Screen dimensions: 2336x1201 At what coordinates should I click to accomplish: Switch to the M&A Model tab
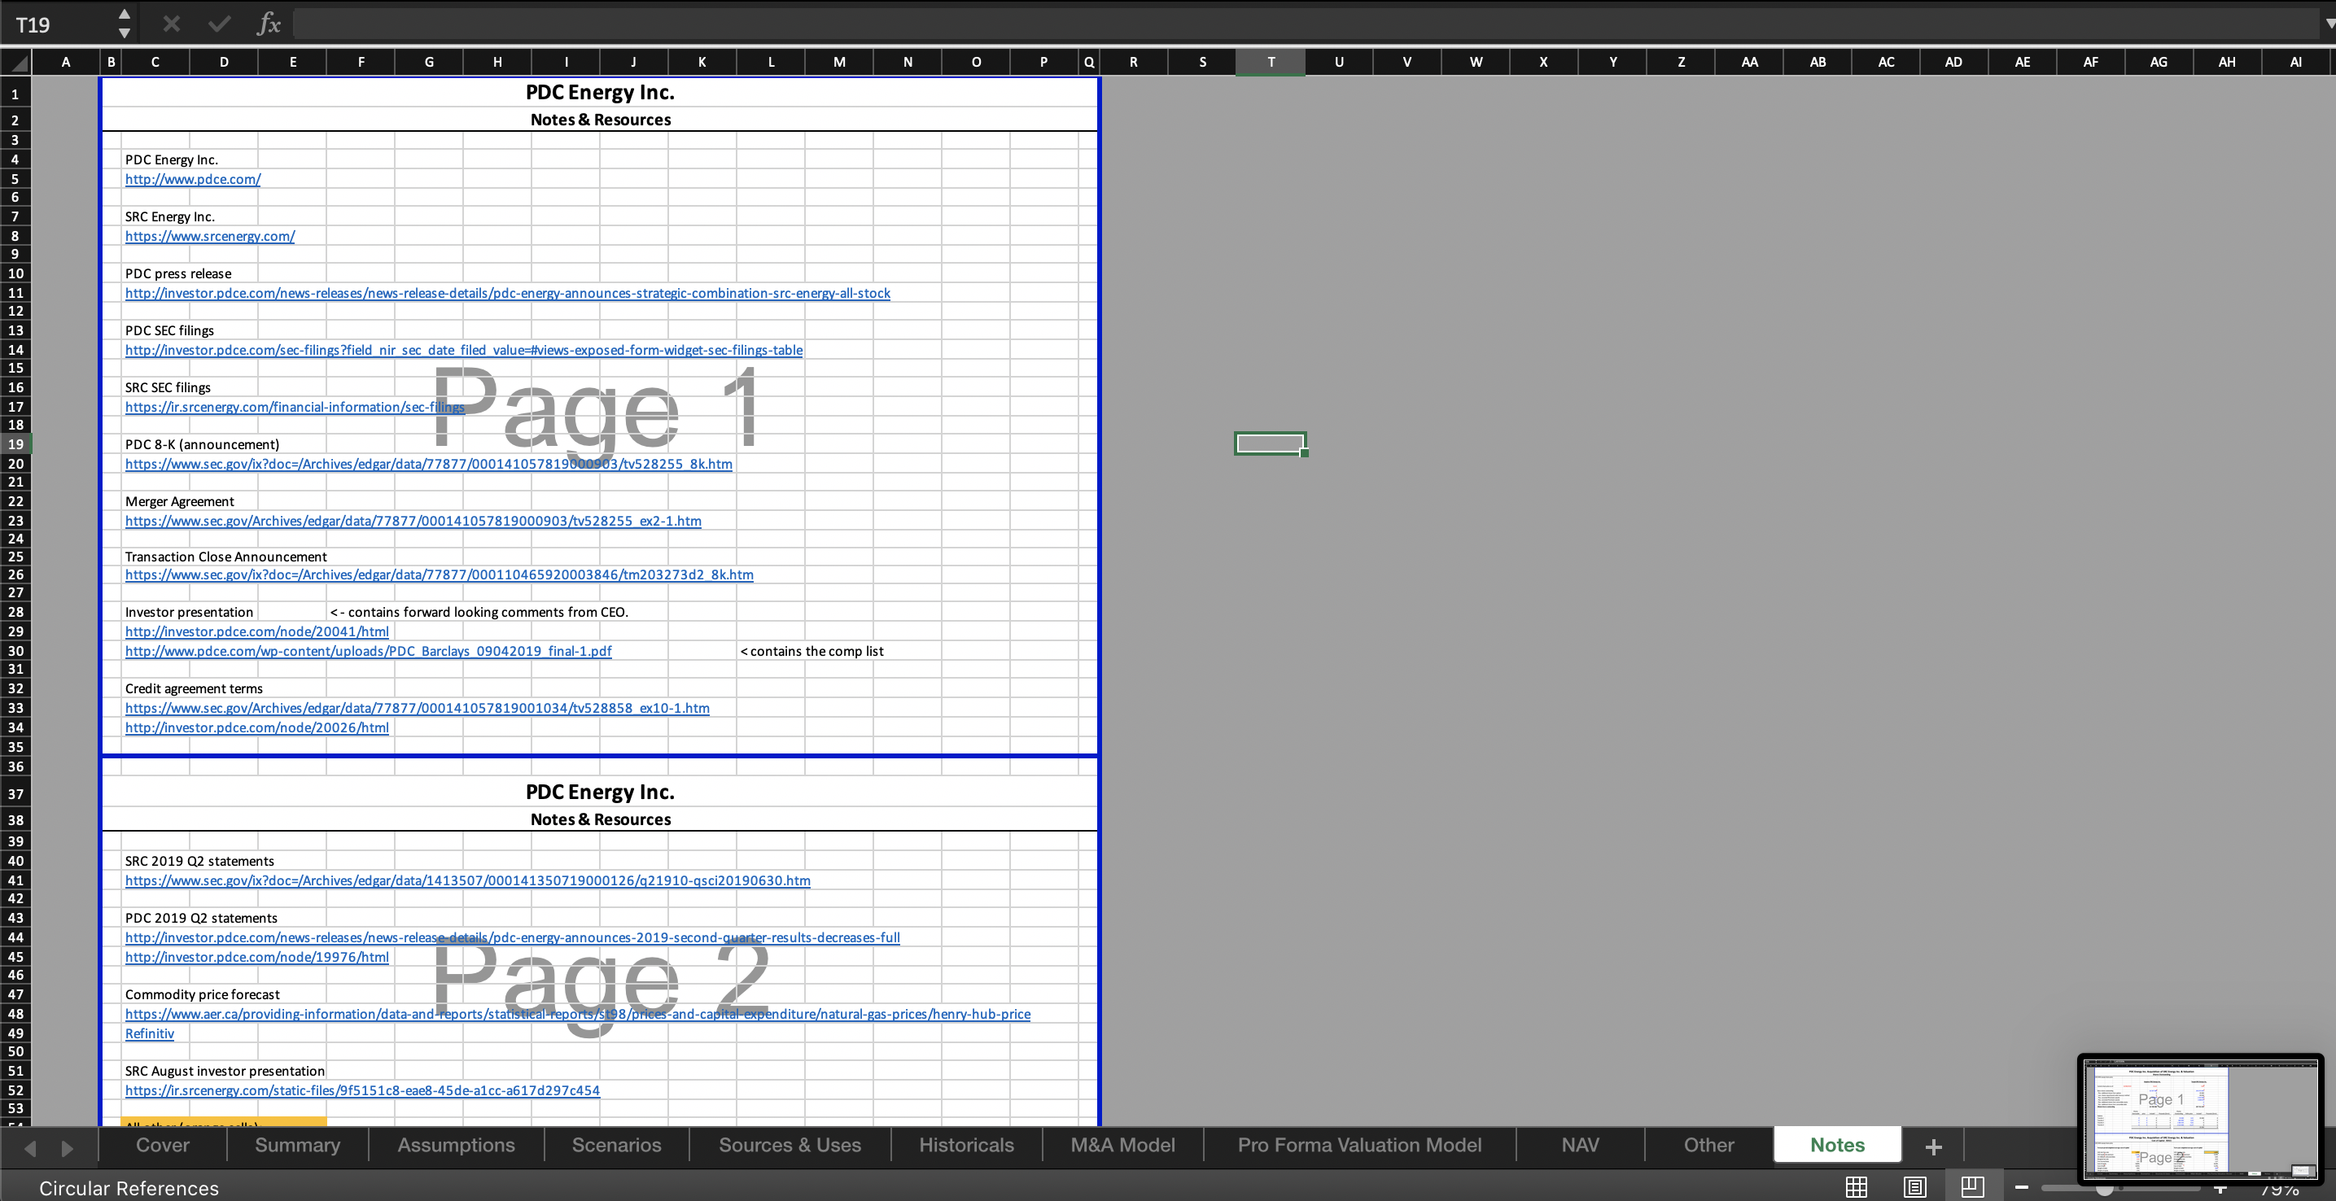1122,1145
